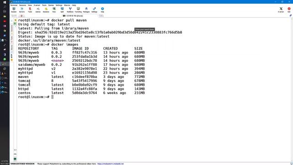This screenshot has width=293, height=165.
Task: Activate the Split toolbar icon
Action: 62,10
